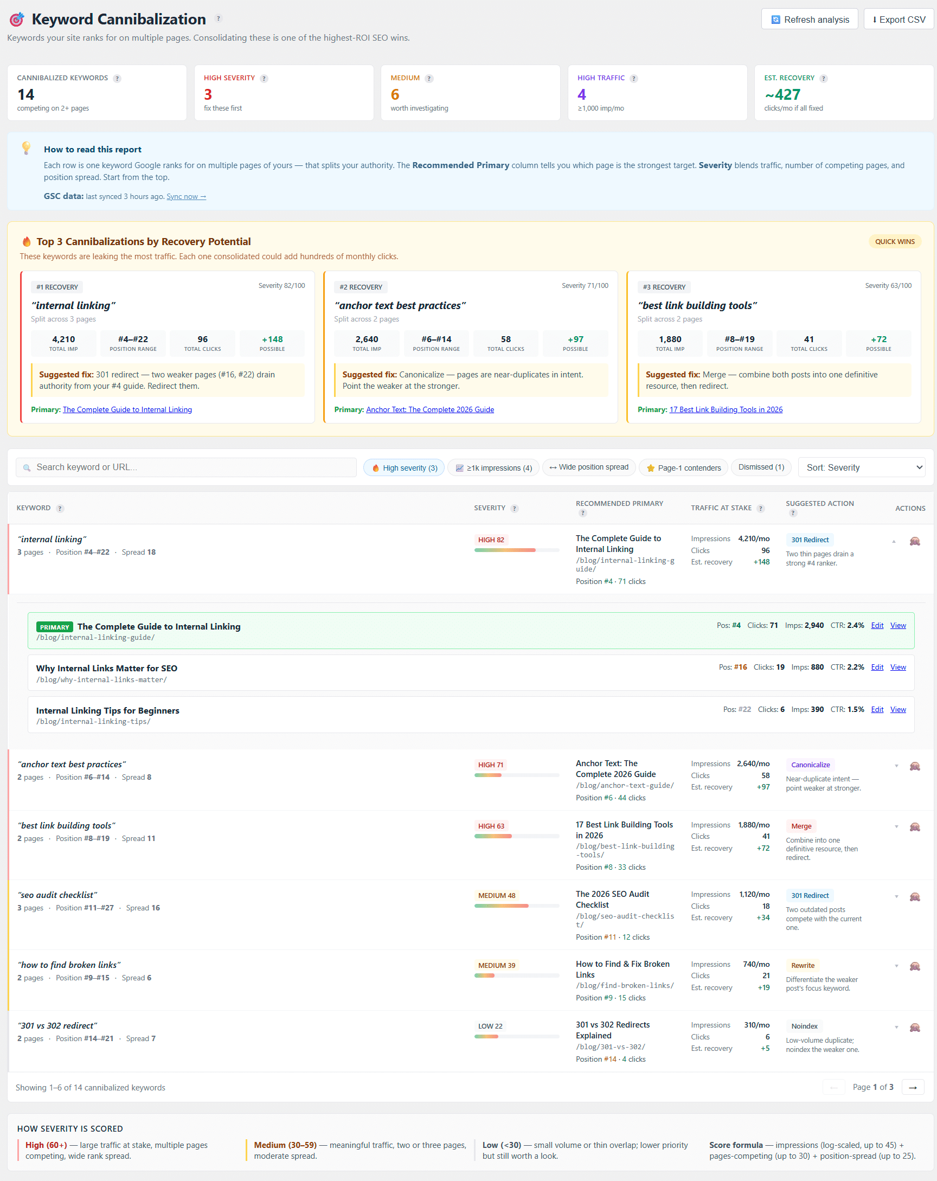Click the help icon in Traffic at Stake header
Image resolution: width=937 pixels, height=1181 pixels.
[x=761, y=508]
